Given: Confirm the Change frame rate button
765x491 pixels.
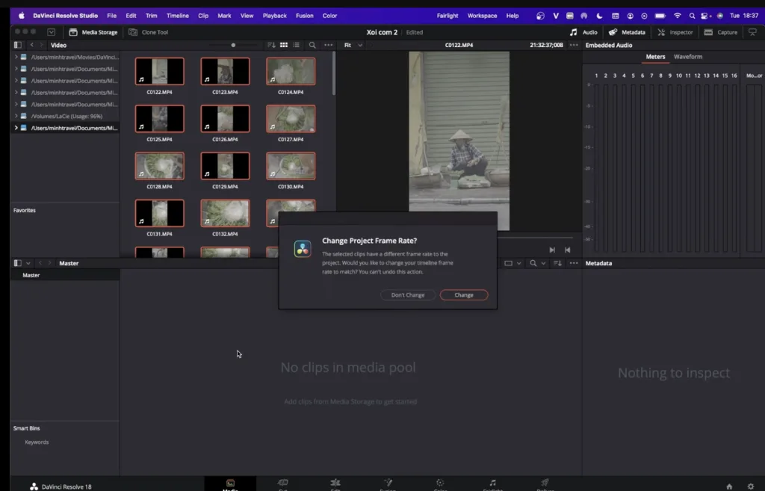Looking at the screenshot, I should coord(463,294).
